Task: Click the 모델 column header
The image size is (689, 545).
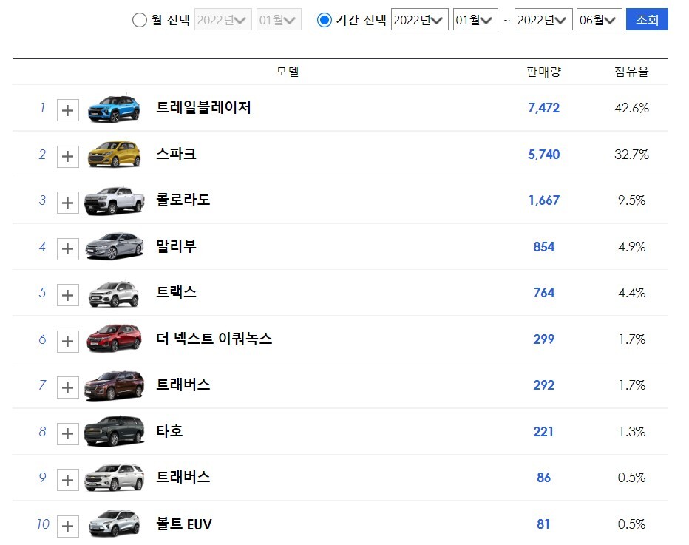Action: (288, 72)
